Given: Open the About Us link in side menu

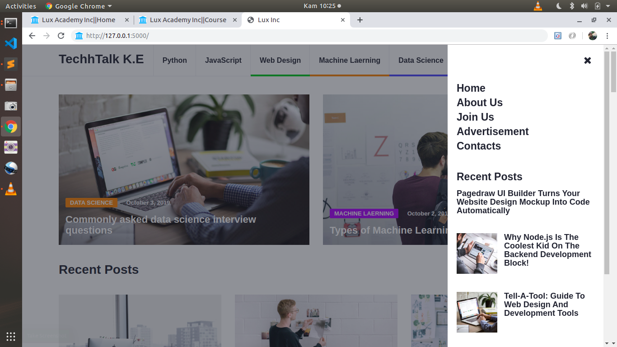Looking at the screenshot, I should tap(479, 103).
